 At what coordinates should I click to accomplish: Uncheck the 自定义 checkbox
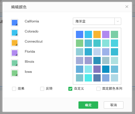tap(70, 89)
